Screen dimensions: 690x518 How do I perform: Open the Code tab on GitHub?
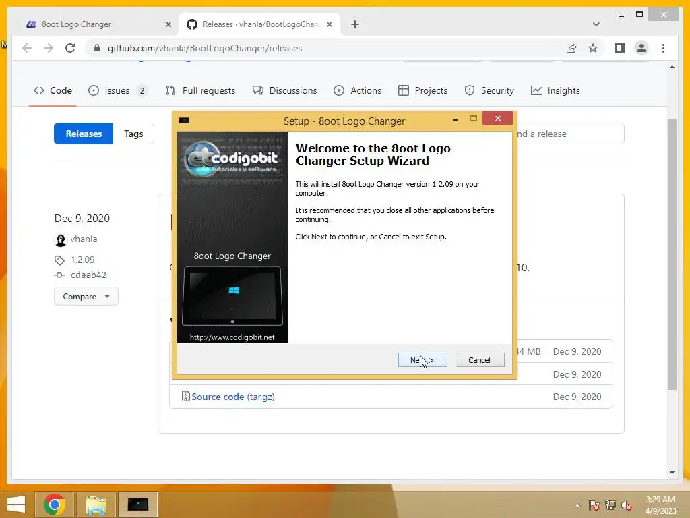click(x=53, y=90)
